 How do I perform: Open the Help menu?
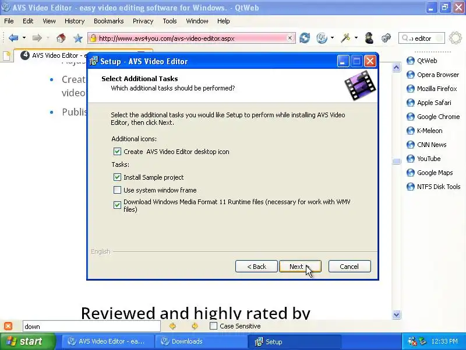tap(224, 21)
